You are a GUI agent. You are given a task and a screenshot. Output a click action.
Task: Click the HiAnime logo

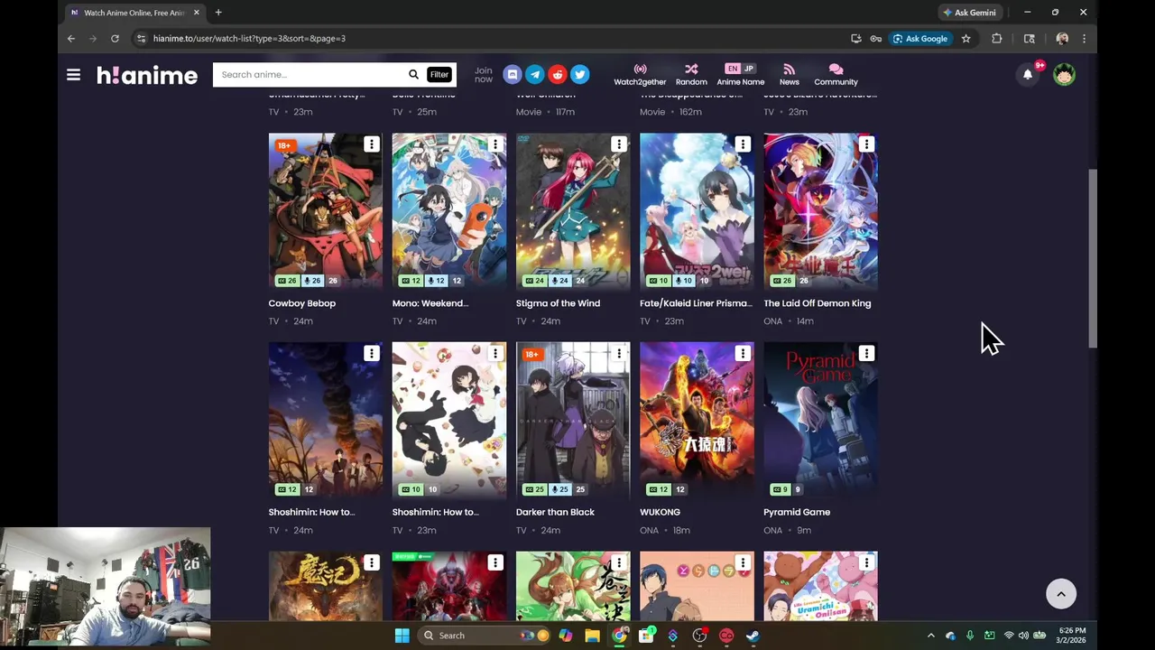coord(147,75)
